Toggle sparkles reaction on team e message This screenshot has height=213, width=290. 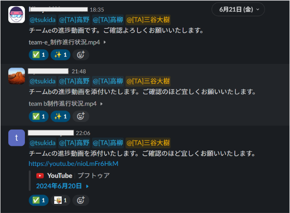[60, 55]
